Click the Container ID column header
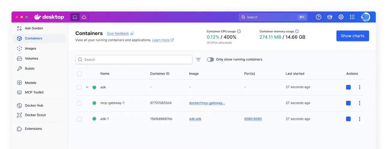Image resolution: width=389 pixels, height=149 pixels. [160, 74]
